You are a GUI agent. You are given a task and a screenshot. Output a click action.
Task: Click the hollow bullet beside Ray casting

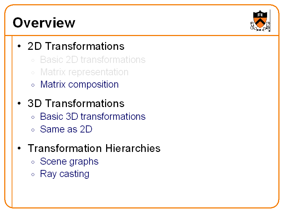click(33, 175)
